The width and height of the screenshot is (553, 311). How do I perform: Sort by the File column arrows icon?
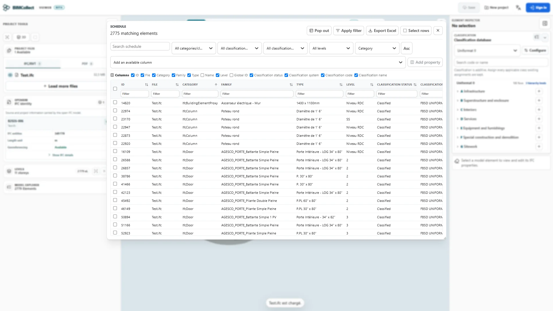tap(177, 85)
